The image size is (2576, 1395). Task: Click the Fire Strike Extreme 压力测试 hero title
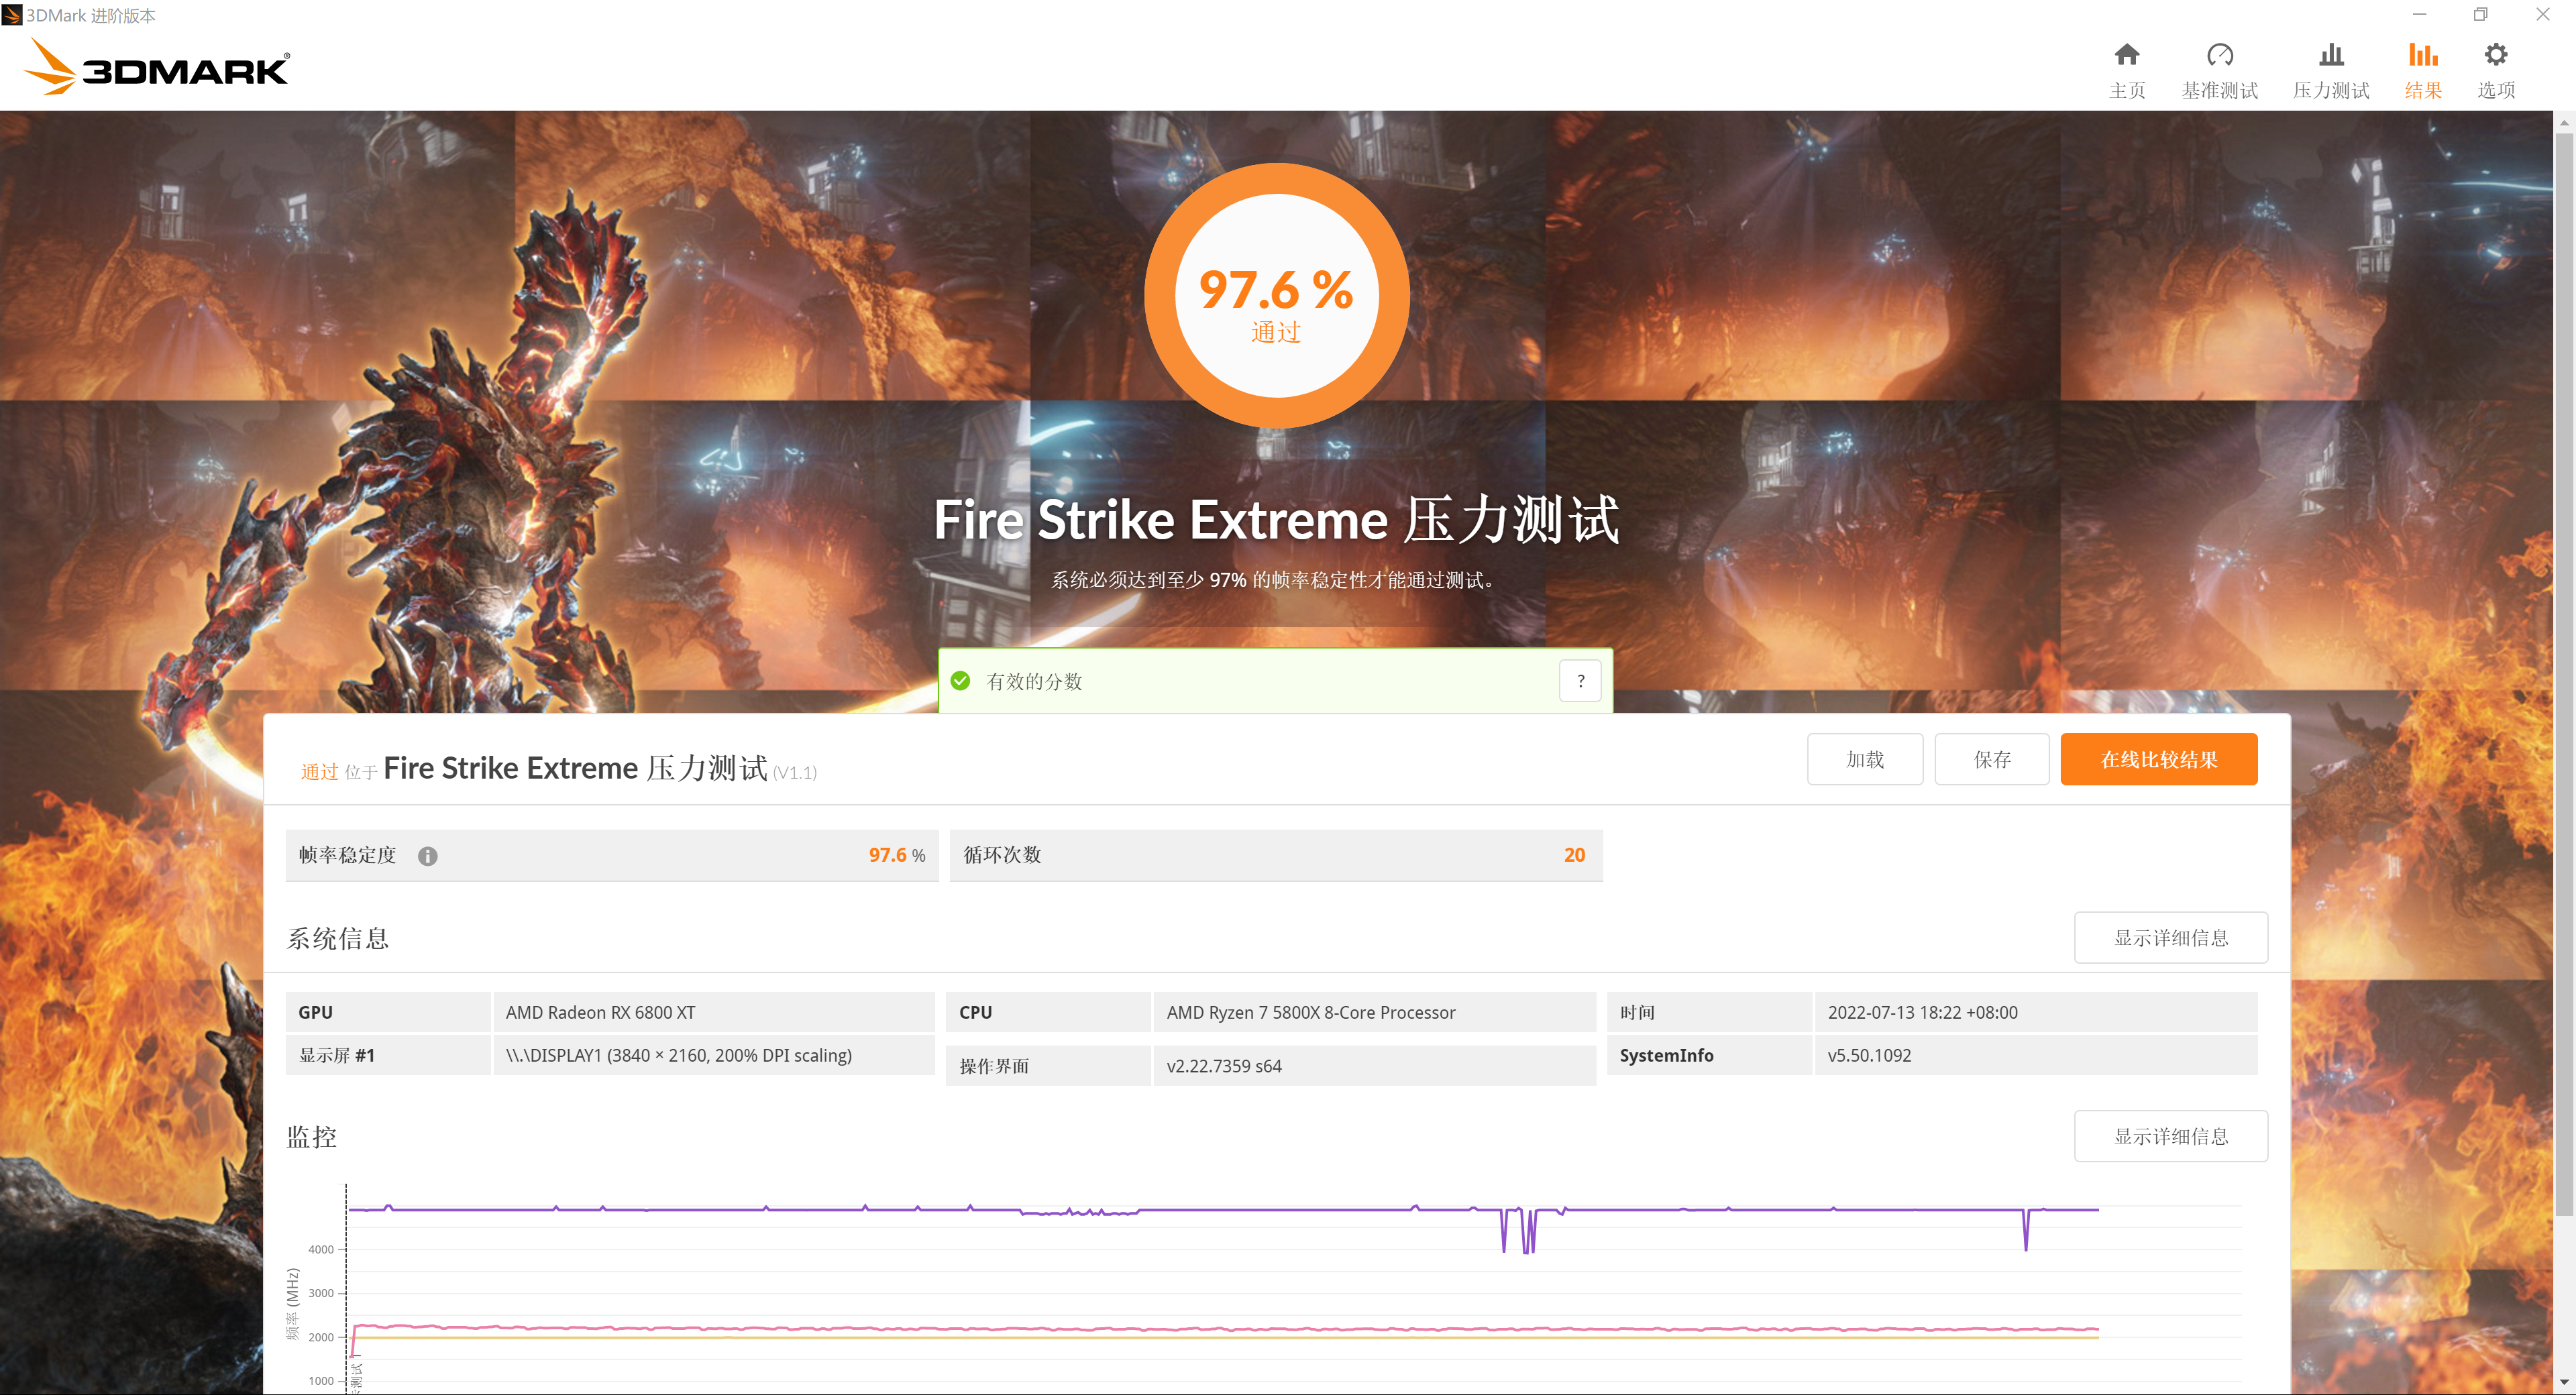[1276, 521]
